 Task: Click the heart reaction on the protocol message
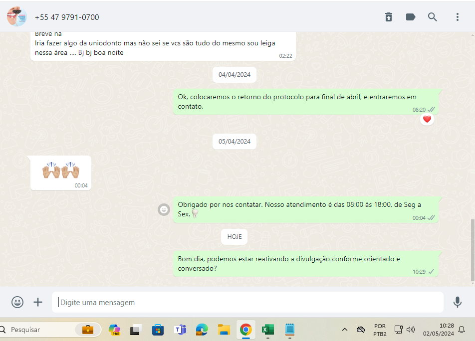point(427,119)
